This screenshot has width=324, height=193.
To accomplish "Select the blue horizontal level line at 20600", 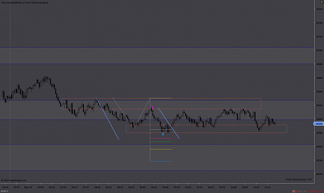I will coord(157,120).
